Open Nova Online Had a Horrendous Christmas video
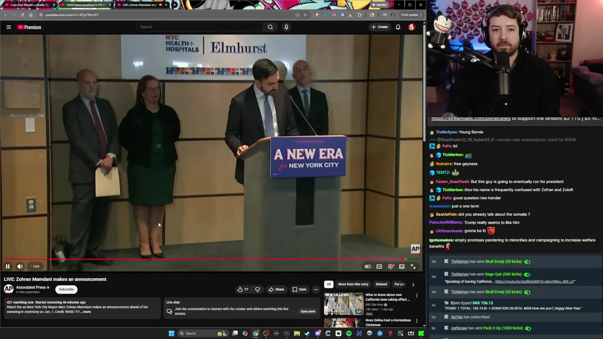This screenshot has height=339, width=603. 388,323
